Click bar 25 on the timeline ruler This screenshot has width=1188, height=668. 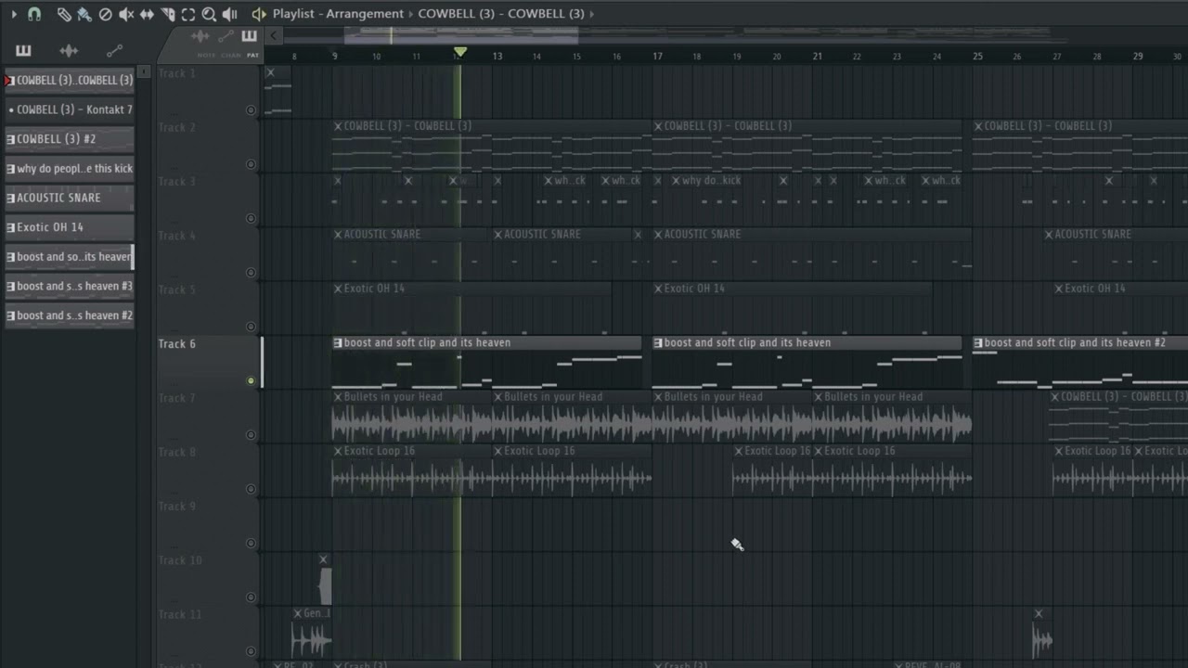[977, 57]
